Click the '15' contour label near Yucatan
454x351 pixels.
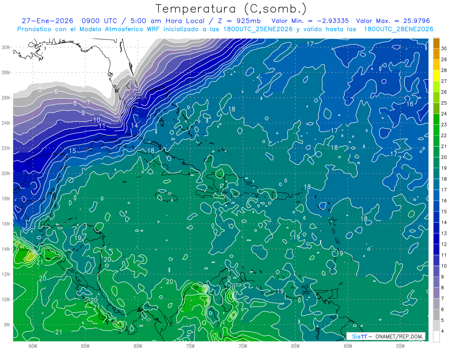click(x=72, y=151)
